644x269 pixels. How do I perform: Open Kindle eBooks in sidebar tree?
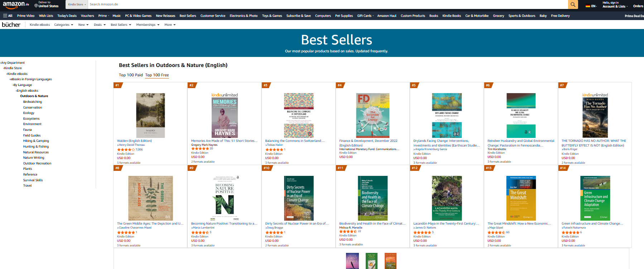pyautogui.click(x=17, y=74)
